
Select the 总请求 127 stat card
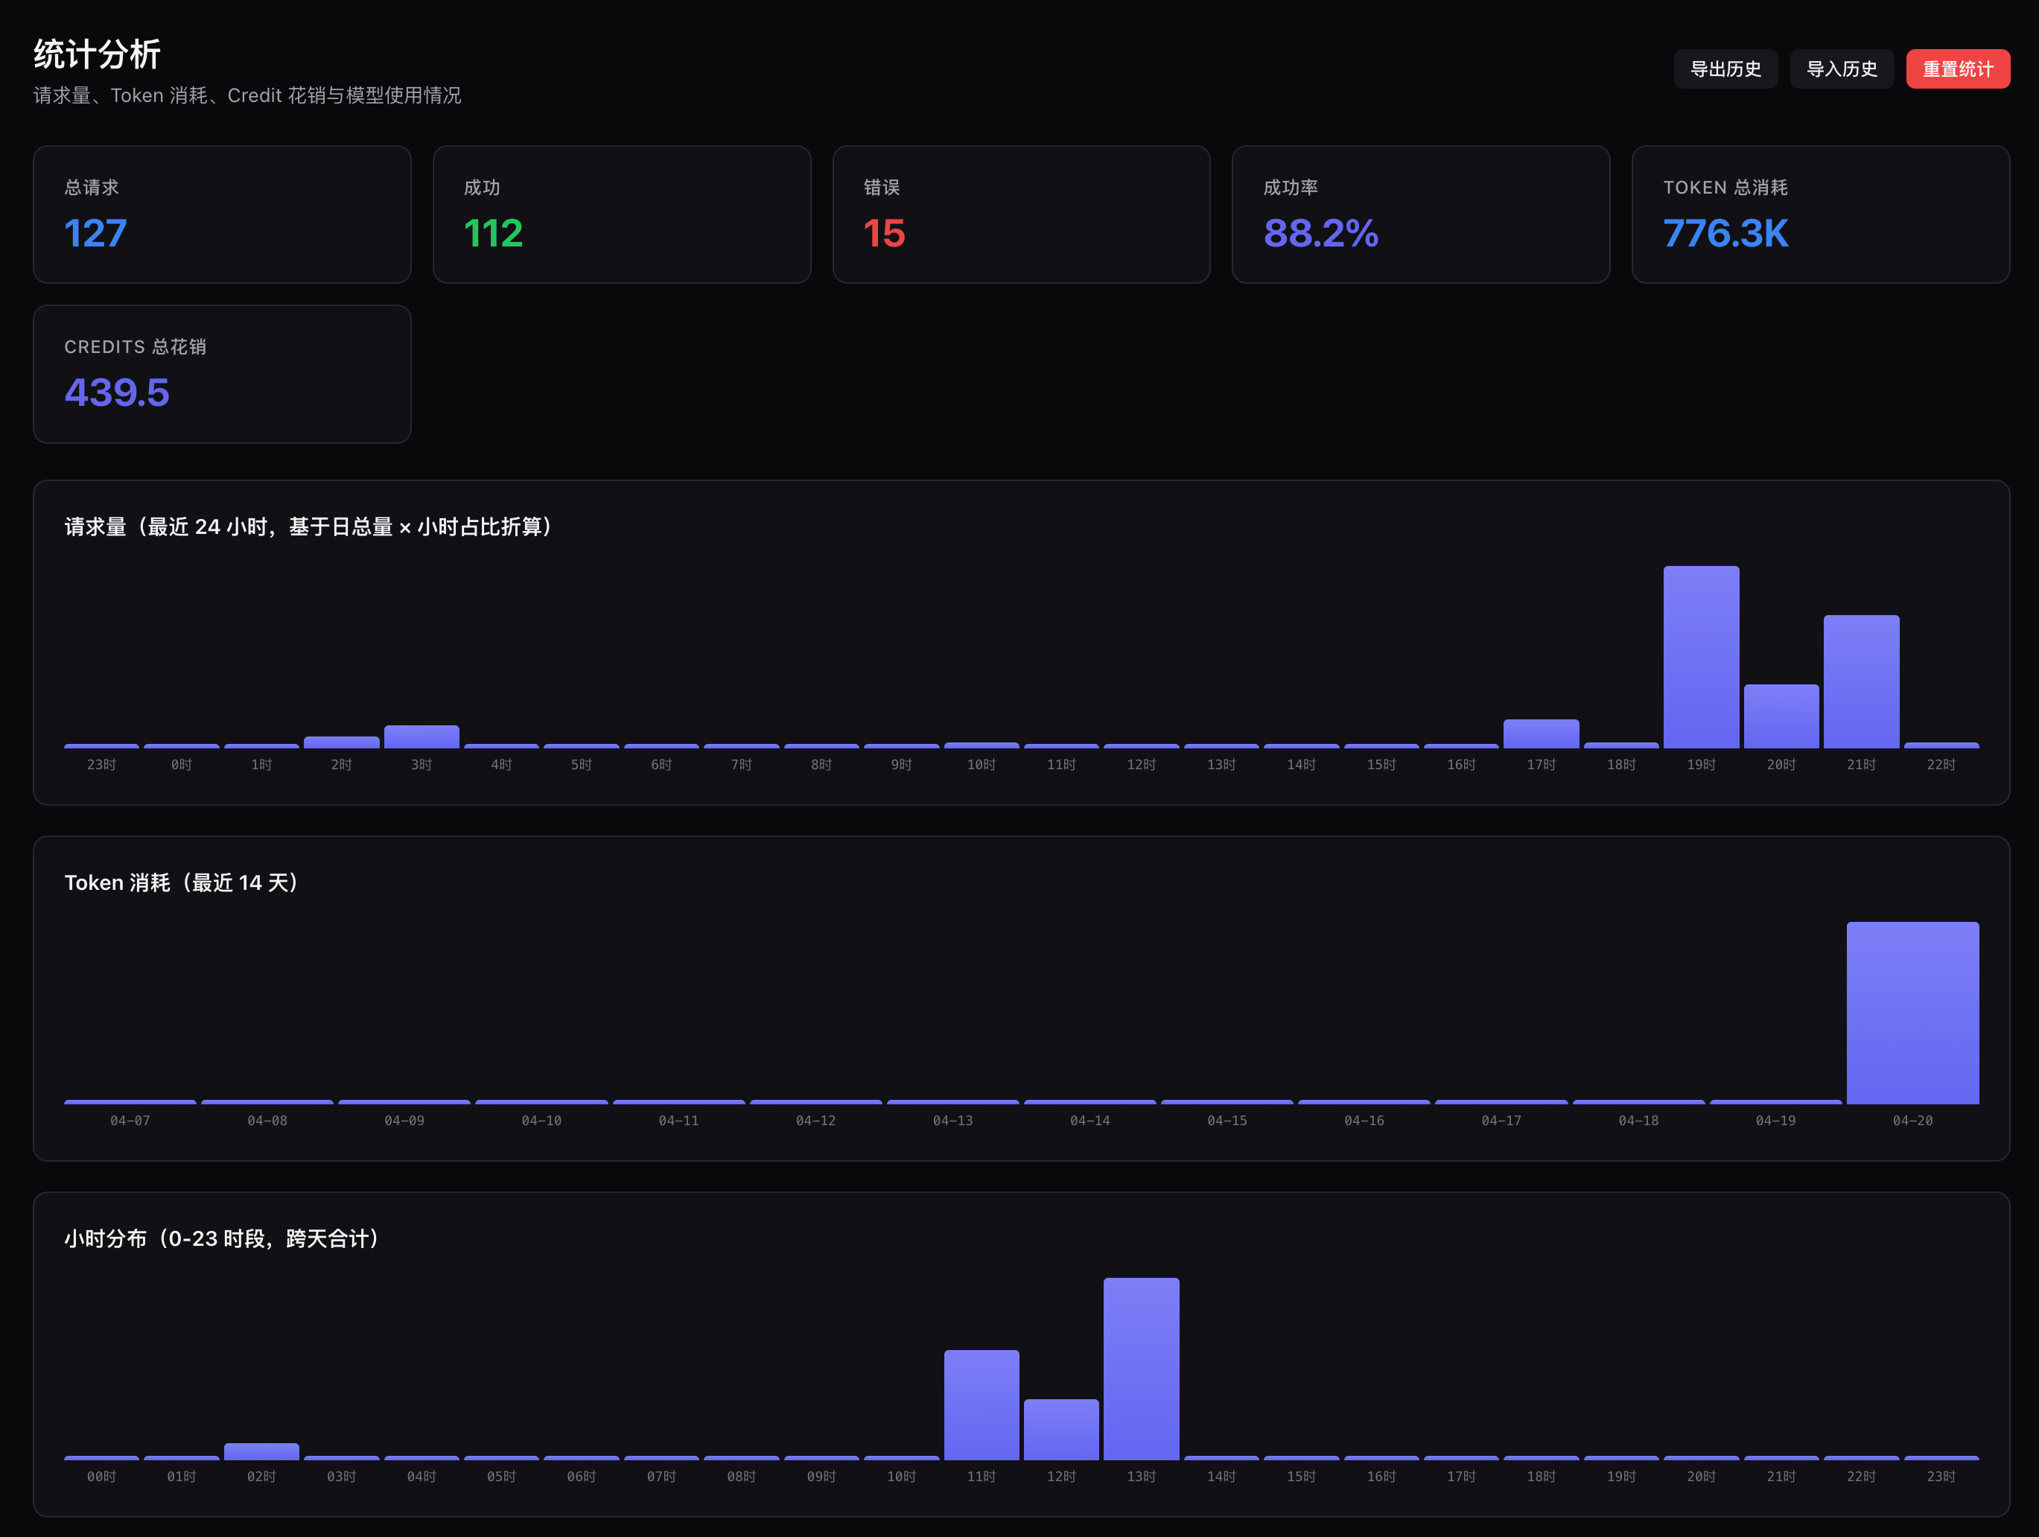pyautogui.click(x=221, y=214)
